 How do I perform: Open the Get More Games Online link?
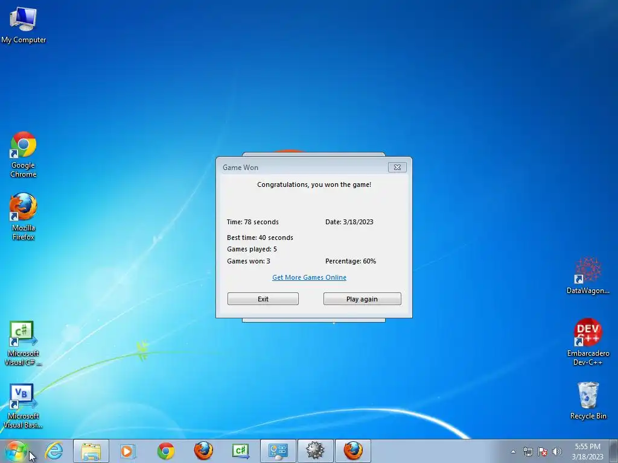pyautogui.click(x=310, y=277)
